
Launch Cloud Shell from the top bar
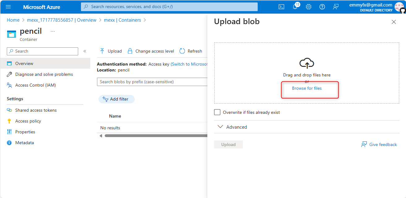tap(281, 7)
